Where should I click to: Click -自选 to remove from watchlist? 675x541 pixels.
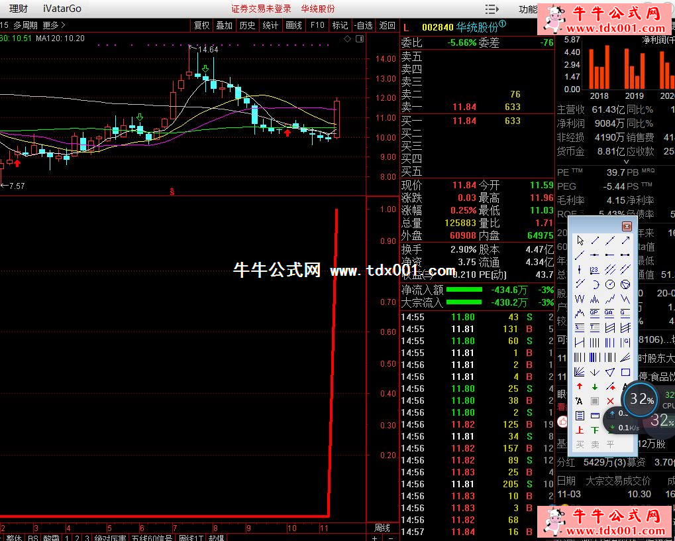[363, 25]
